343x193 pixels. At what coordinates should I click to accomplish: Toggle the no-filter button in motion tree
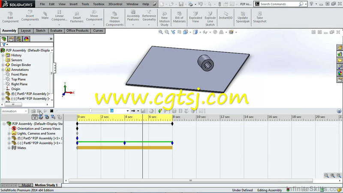tap(35, 117)
